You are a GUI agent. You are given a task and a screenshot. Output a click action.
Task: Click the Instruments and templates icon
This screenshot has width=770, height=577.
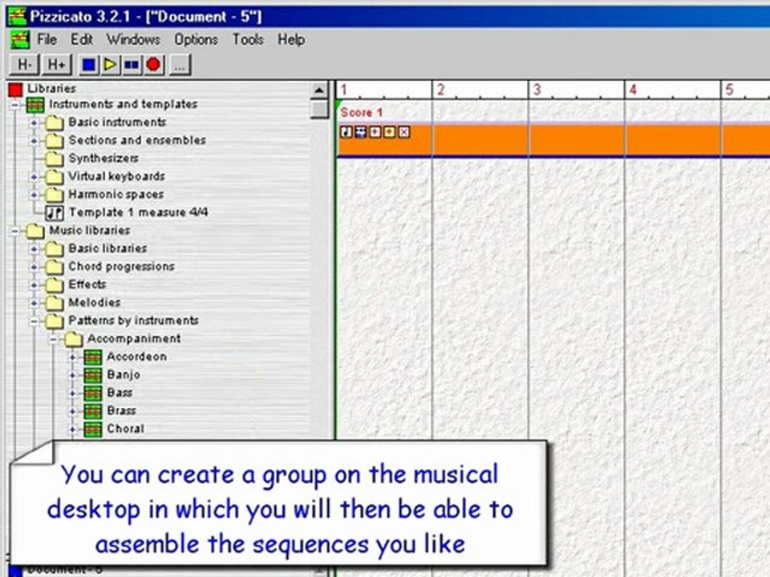click(x=35, y=105)
